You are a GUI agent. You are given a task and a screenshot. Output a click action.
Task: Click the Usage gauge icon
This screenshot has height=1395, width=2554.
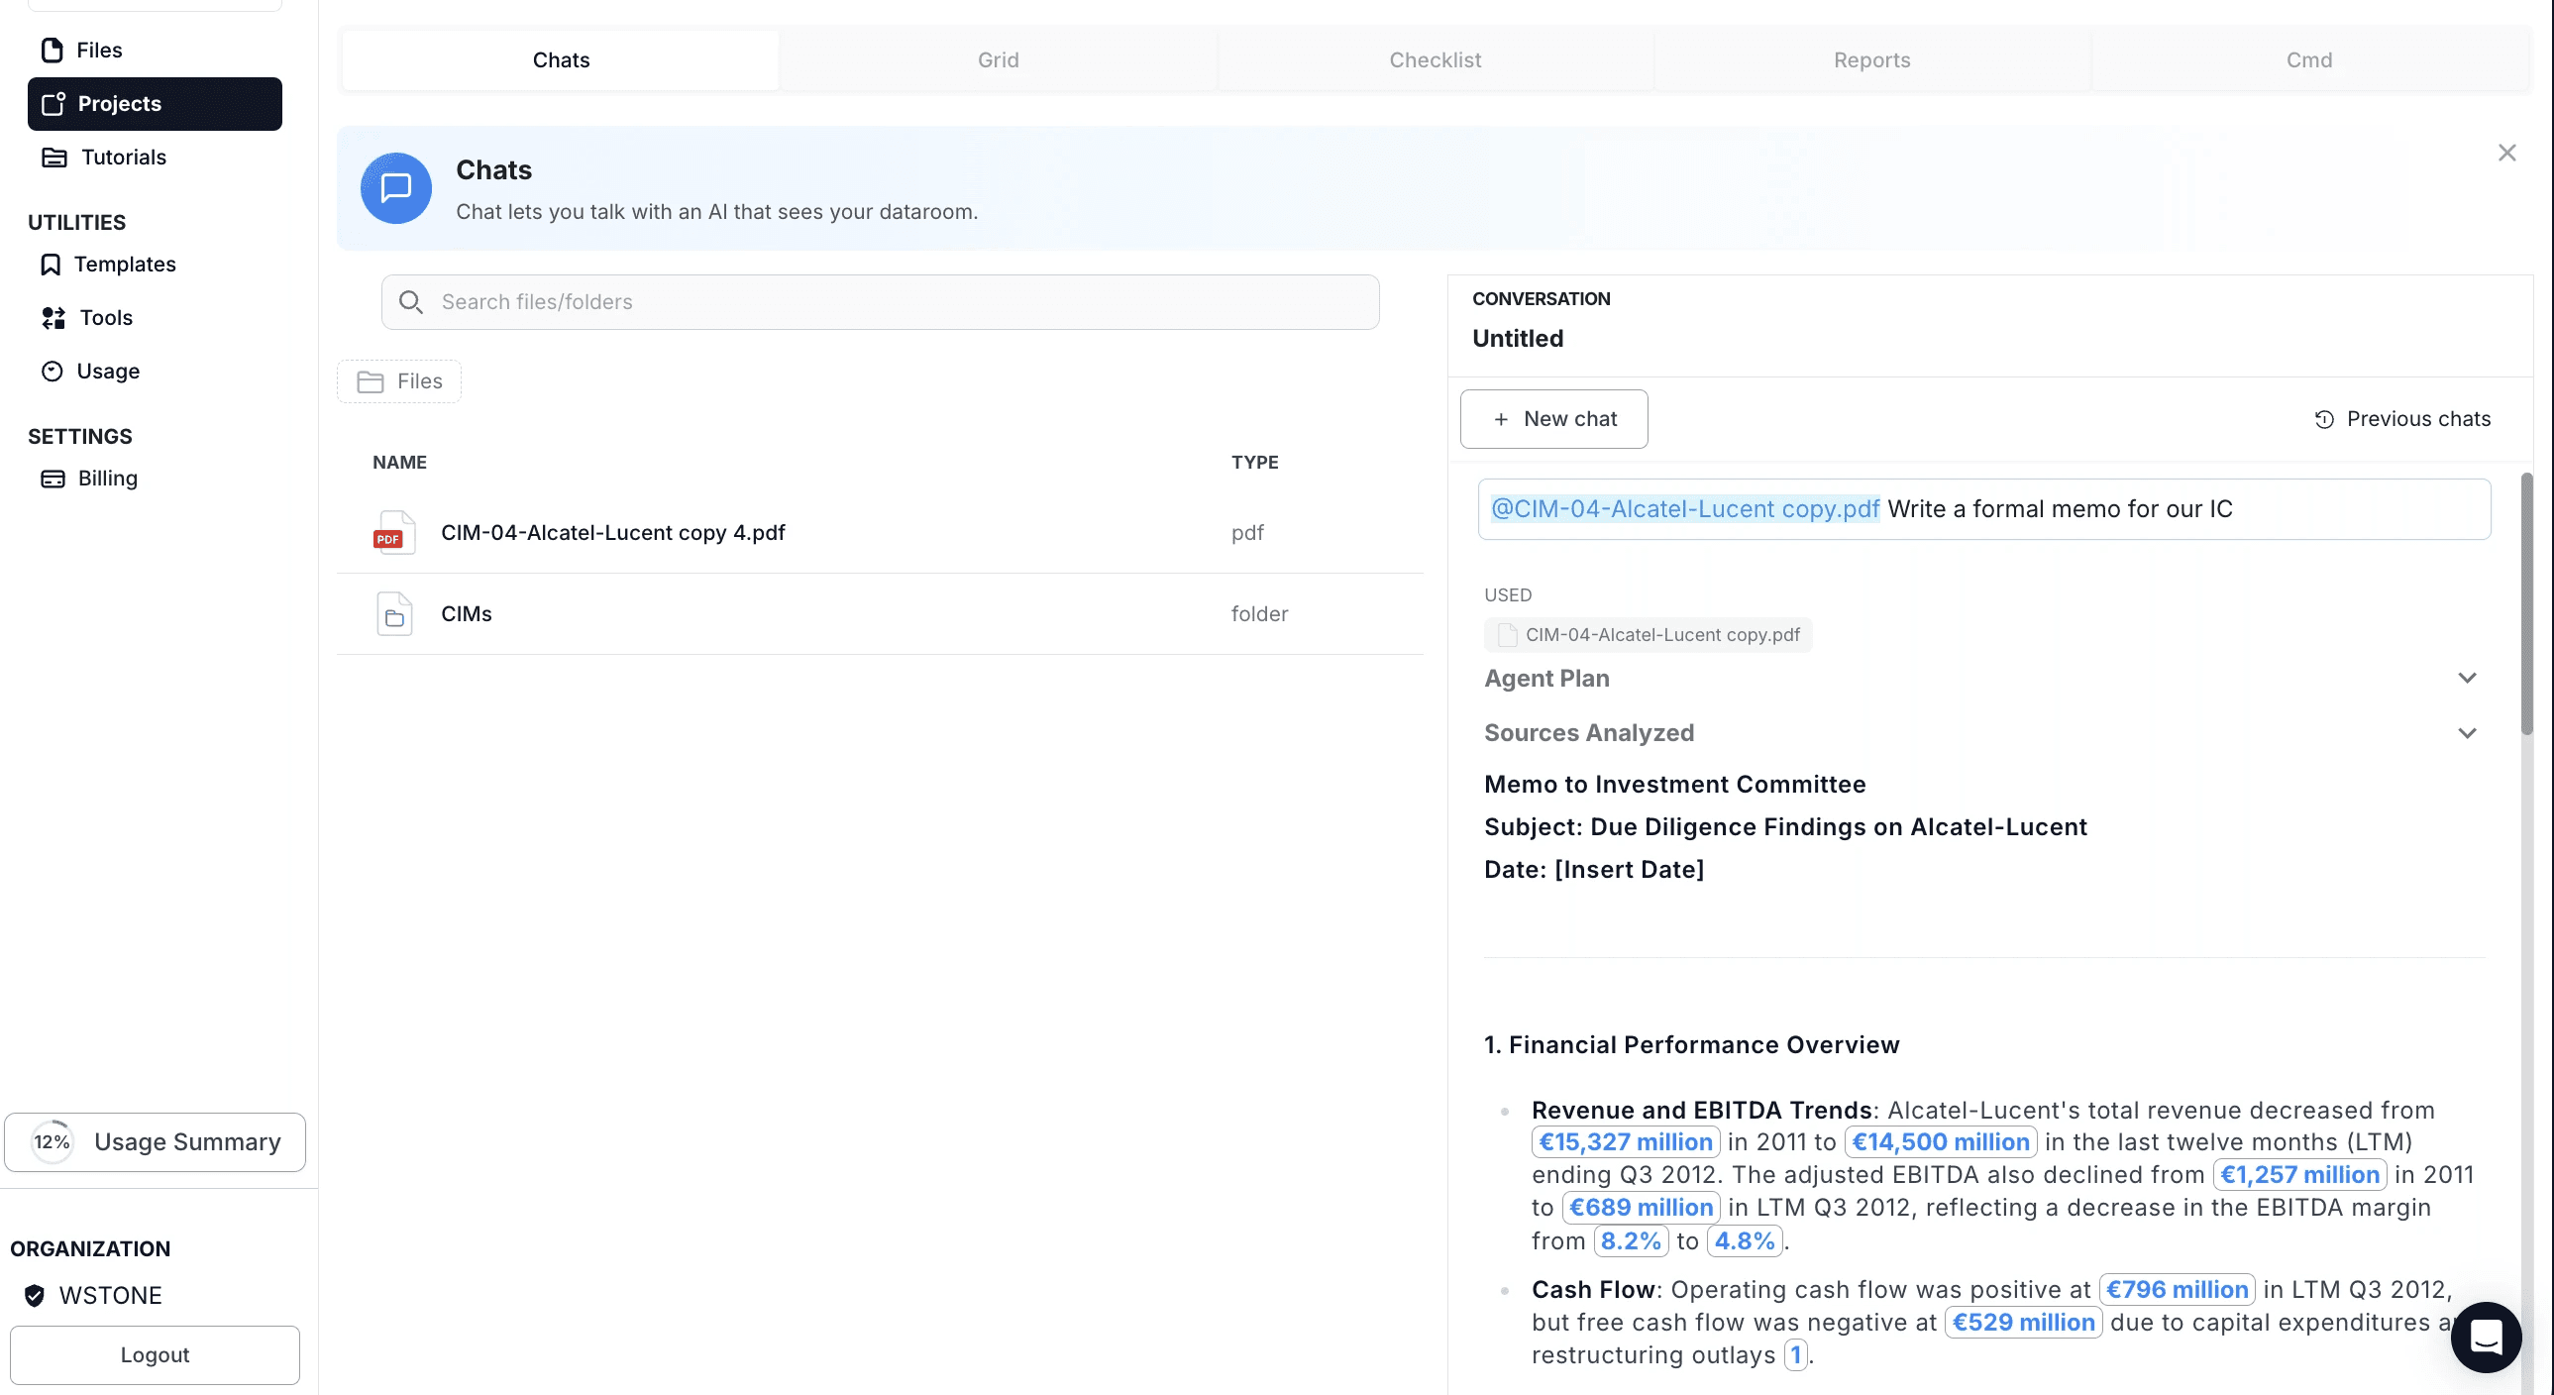point(53,372)
